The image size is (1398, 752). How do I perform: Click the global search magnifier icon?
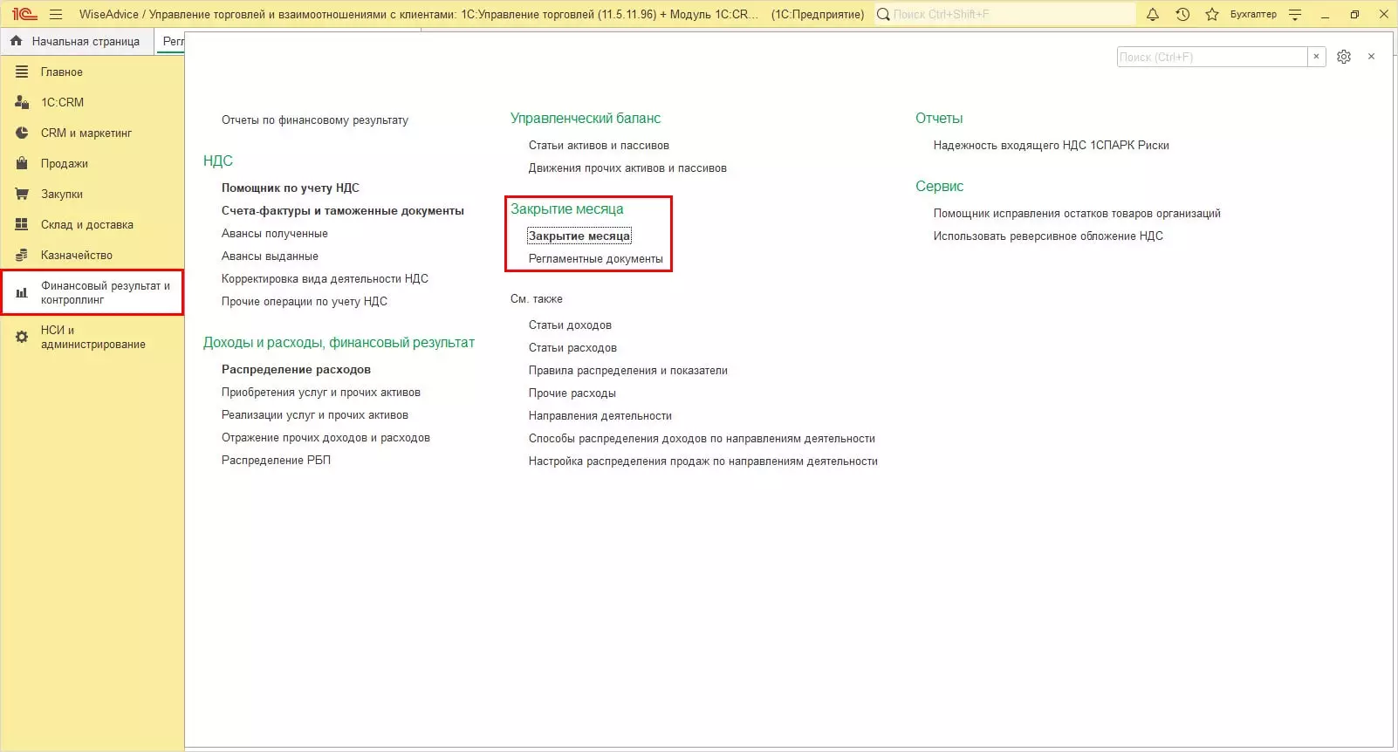pyautogui.click(x=883, y=14)
